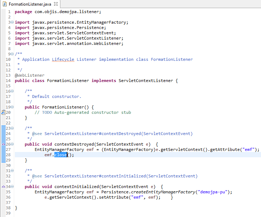The width and height of the screenshot is (261, 217).
Task: Collapse the class Javadoc comment at line 9
Action: point(12,54)
